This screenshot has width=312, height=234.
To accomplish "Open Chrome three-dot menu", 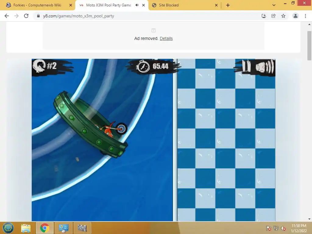I will [305, 16].
